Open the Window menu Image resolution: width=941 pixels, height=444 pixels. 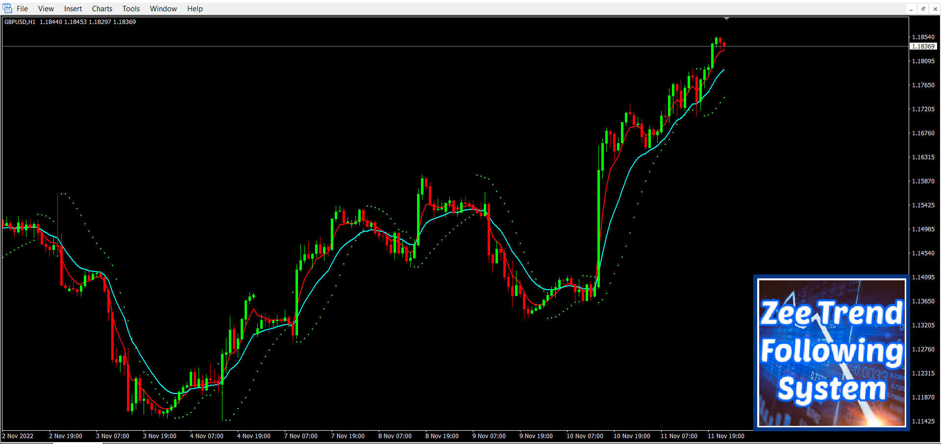pyautogui.click(x=163, y=9)
